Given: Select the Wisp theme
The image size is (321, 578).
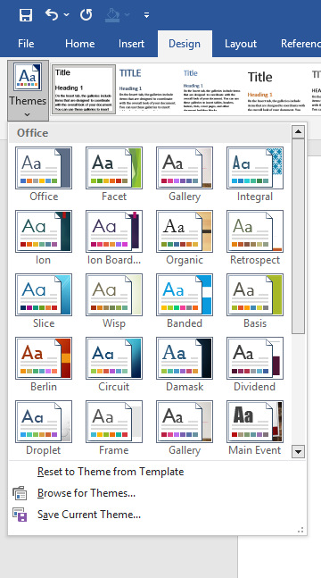Looking at the screenshot, I should 114,301.
